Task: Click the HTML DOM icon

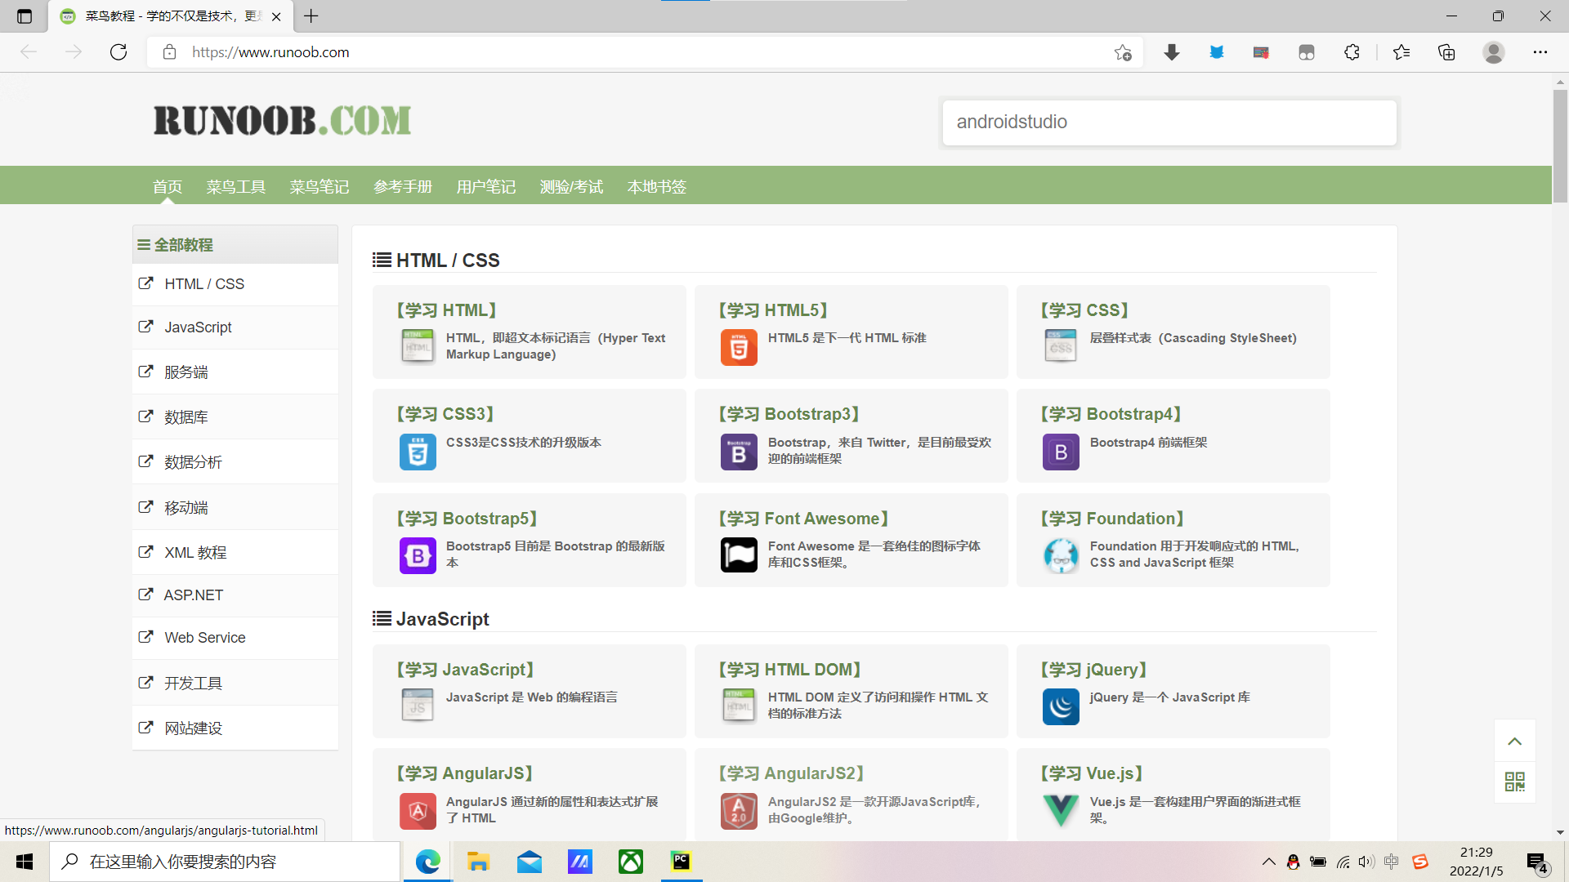Action: [739, 706]
